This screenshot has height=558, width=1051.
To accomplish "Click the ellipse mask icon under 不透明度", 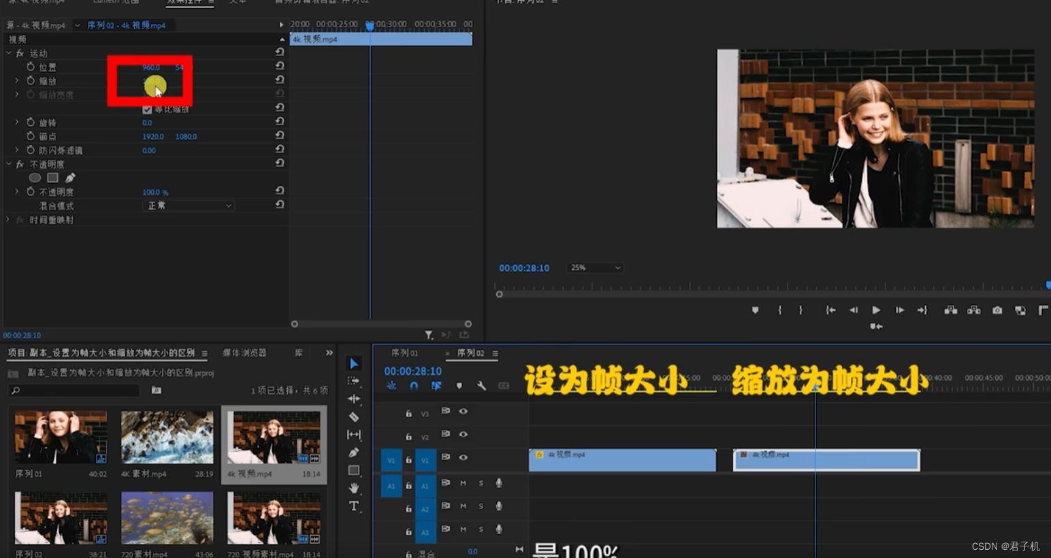I will tap(35, 178).
